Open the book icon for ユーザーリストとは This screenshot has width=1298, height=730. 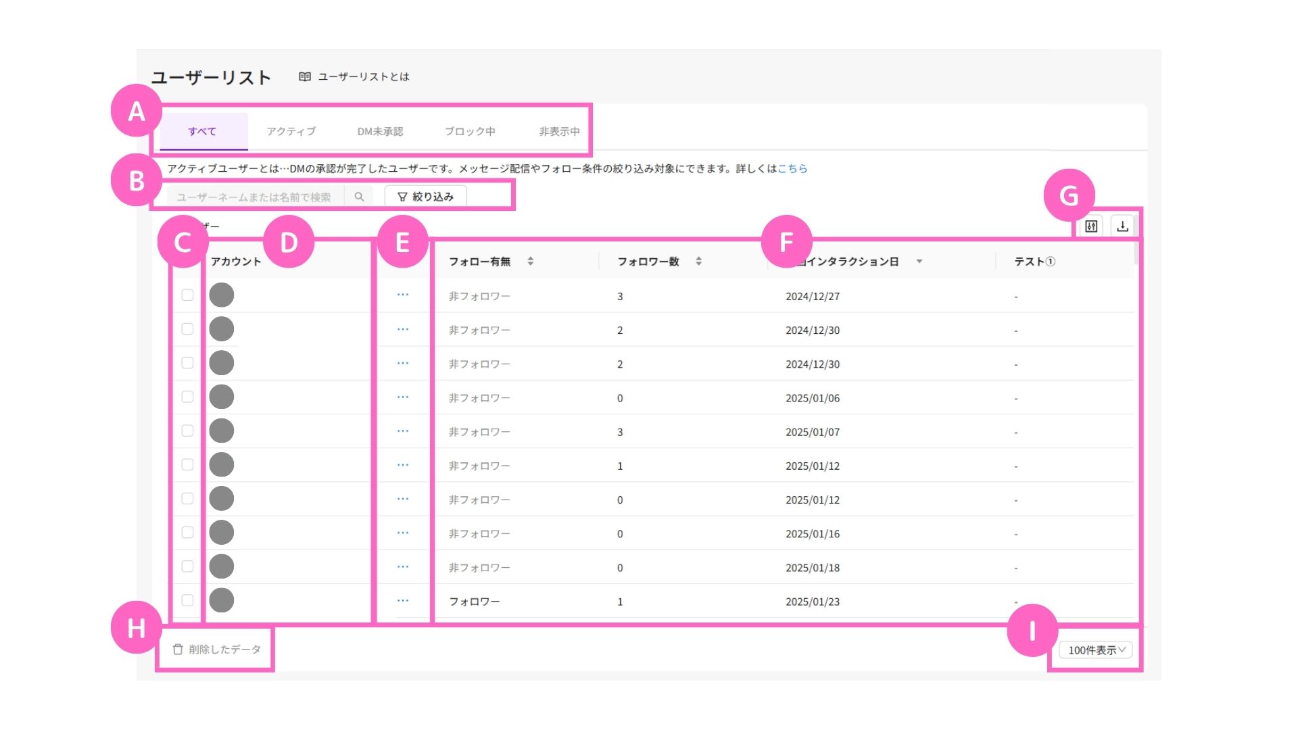pyautogui.click(x=305, y=77)
